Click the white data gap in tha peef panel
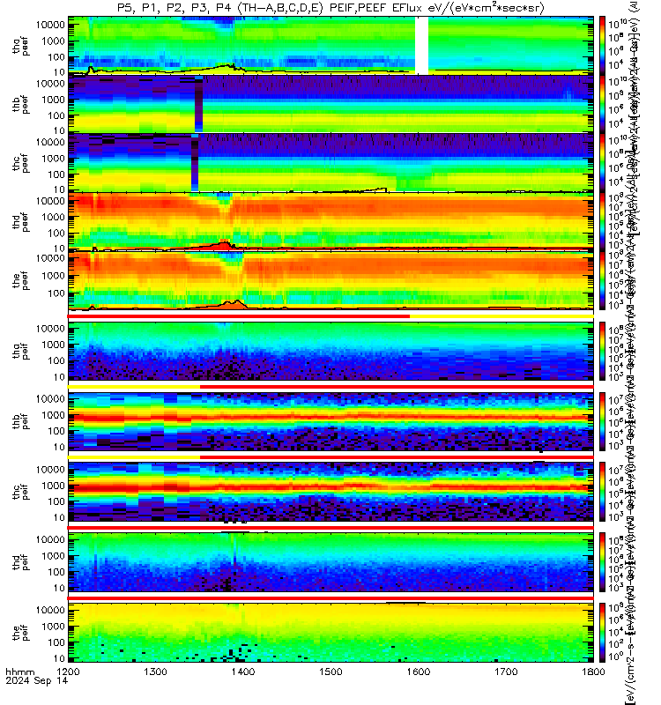This screenshot has width=661, height=705. [x=422, y=46]
